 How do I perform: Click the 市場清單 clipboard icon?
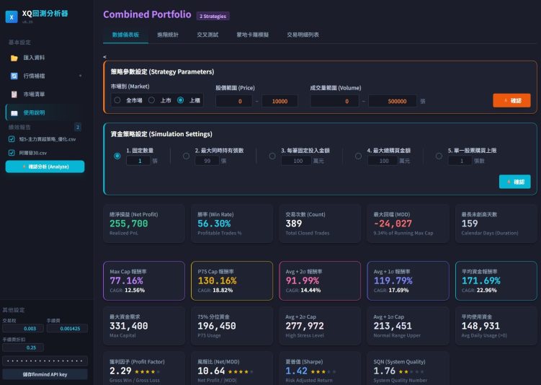click(14, 94)
